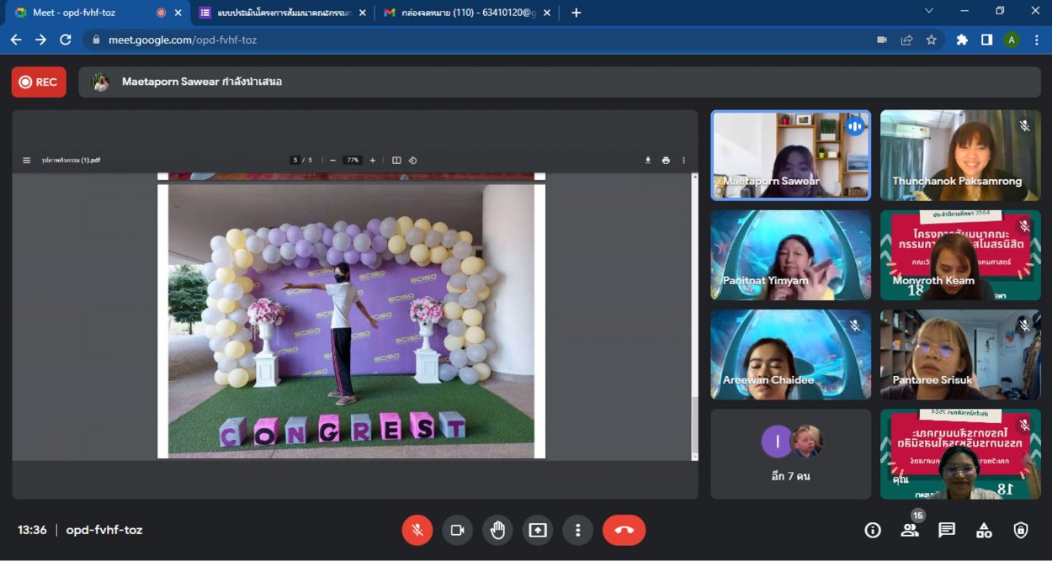The height and width of the screenshot is (561, 1052).
Task: Open more options three-dot menu
Action: tap(578, 530)
